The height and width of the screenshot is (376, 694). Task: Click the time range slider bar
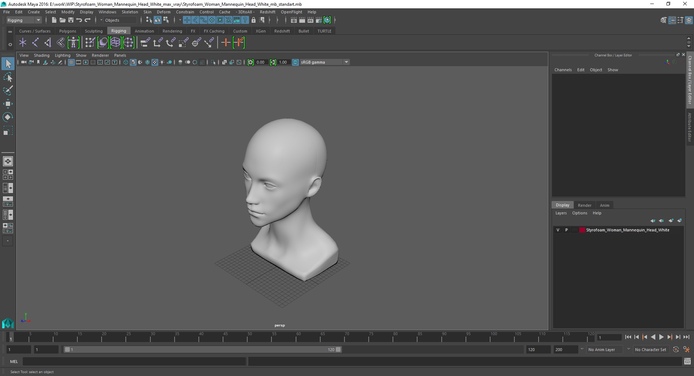coord(202,350)
